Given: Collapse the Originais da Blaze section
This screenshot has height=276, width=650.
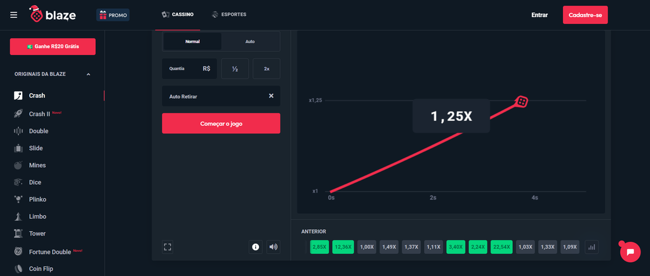Looking at the screenshot, I should pyautogui.click(x=88, y=74).
